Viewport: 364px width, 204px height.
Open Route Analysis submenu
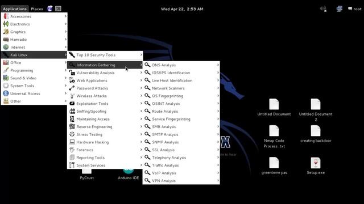click(x=181, y=111)
